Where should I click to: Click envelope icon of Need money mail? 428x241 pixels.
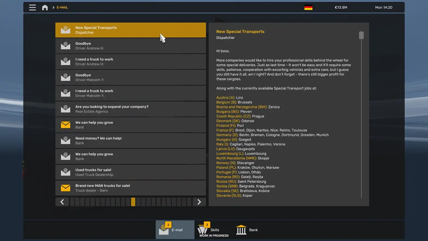coord(66,141)
